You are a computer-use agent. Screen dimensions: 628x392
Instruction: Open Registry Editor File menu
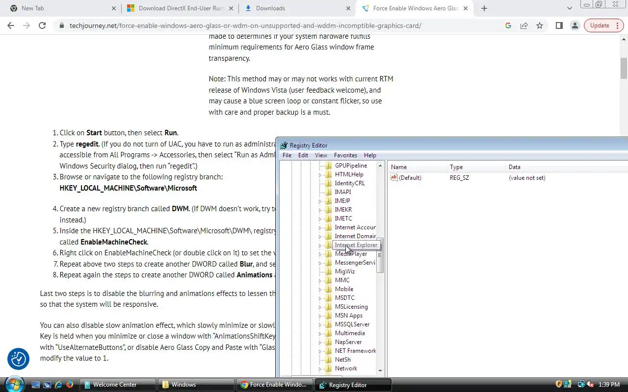tap(287, 155)
